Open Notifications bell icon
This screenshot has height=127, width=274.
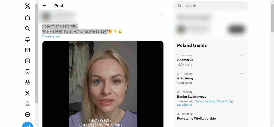27,39
